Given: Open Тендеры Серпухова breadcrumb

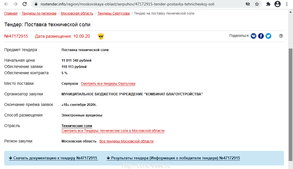Looking at the screenshot, I should pos(113,13).
